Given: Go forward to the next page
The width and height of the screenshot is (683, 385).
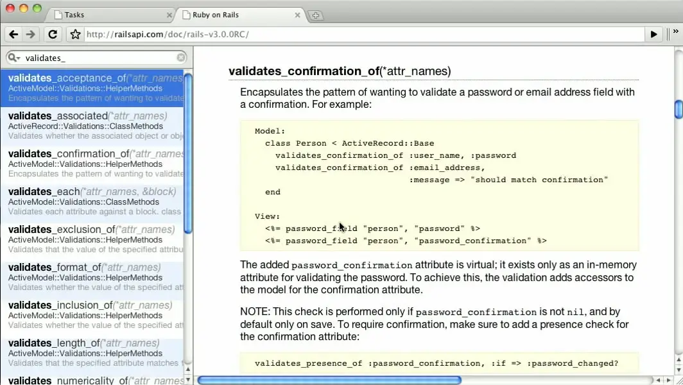Looking at the screenshot, I should point(31,35).
